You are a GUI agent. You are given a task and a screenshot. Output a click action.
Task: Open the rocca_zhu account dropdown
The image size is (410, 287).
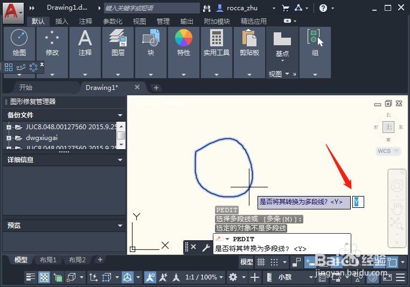point(274,8)
